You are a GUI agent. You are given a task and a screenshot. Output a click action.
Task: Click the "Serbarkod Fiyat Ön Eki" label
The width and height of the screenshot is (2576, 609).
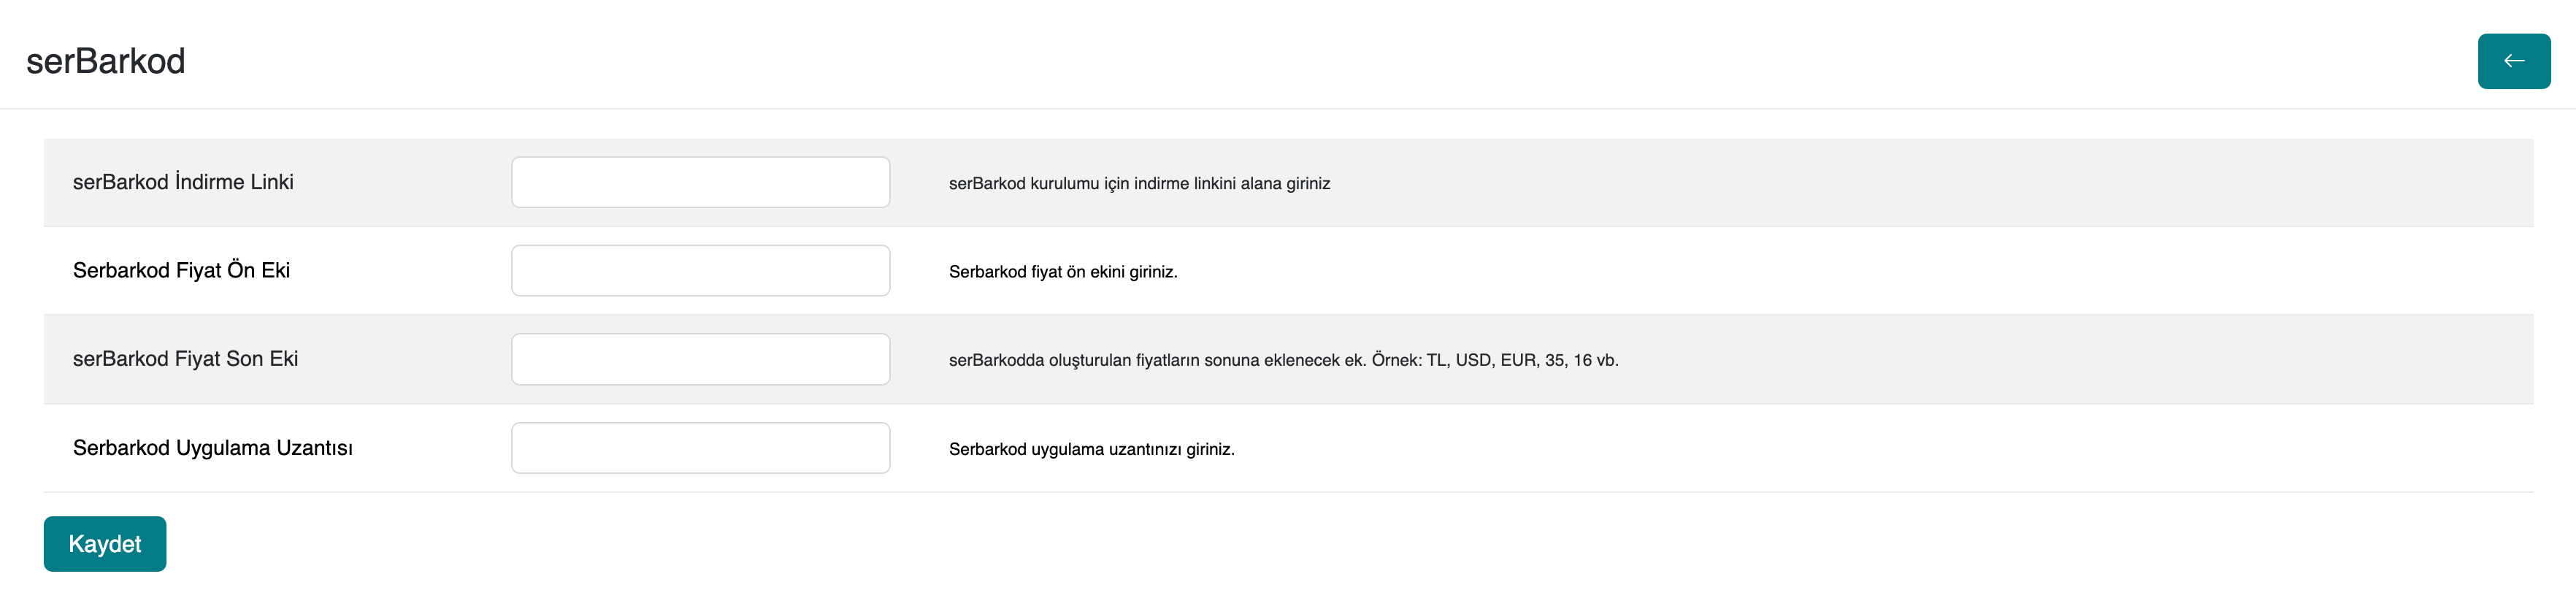[181, 270]
